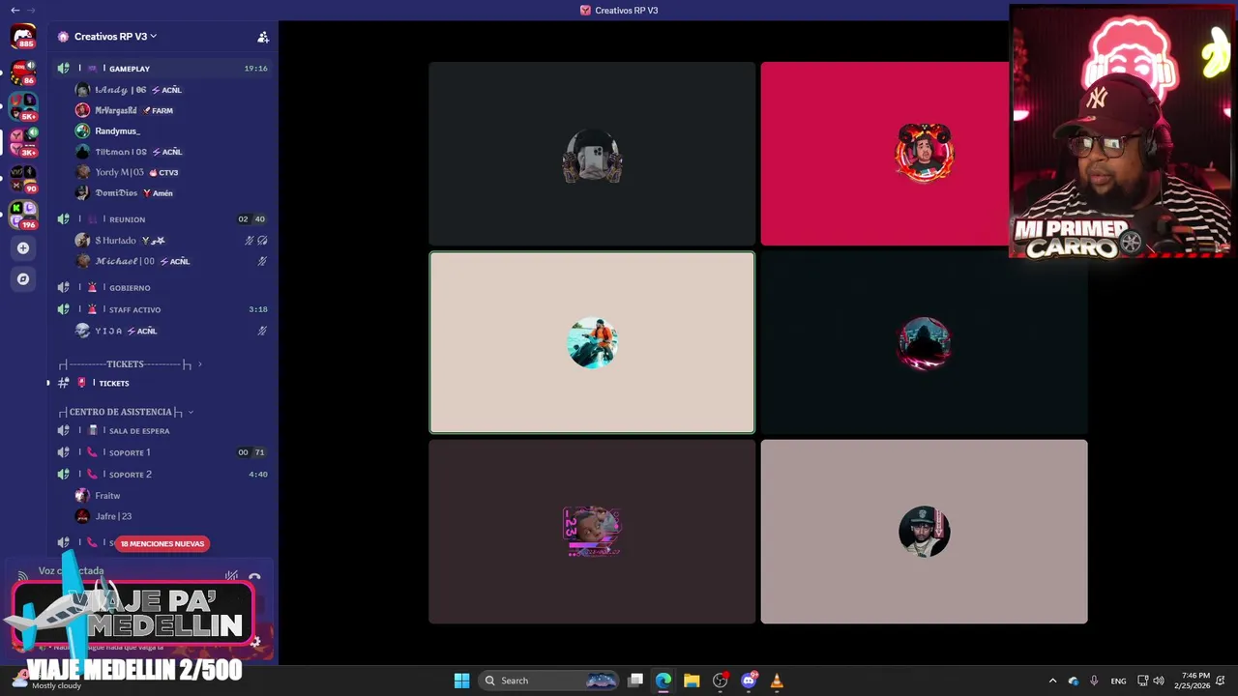The height and width of the screenshot is (696, 1238).
Task: Open the TICKETS text channel
Action: [x=162, y=383]
